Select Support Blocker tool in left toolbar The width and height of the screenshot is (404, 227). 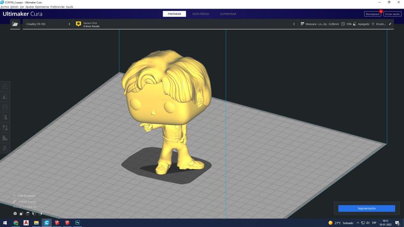[5, 138]
